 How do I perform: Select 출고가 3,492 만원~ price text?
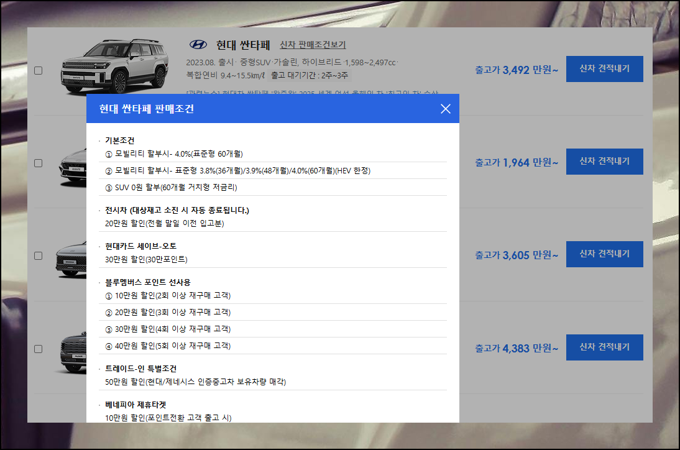(517, 70)
